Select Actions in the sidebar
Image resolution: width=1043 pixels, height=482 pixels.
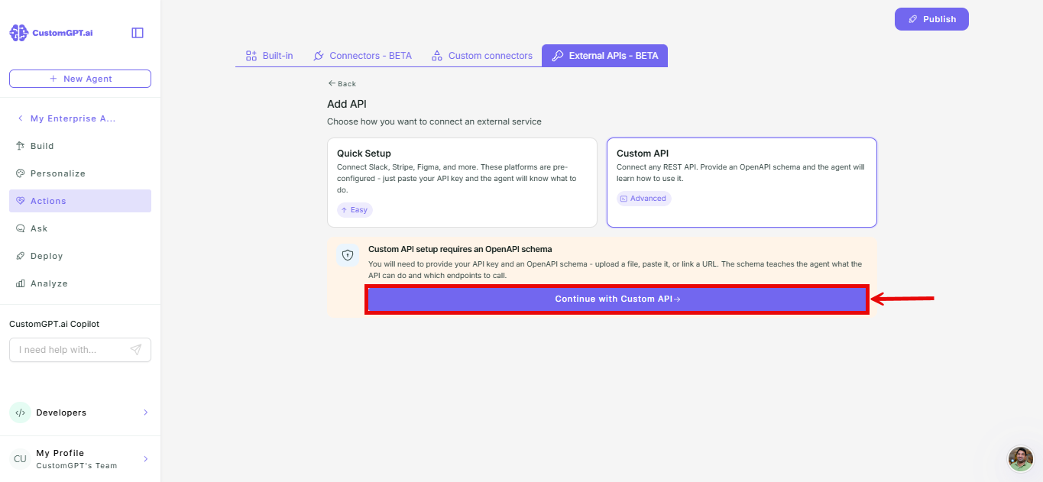point(80,201)
